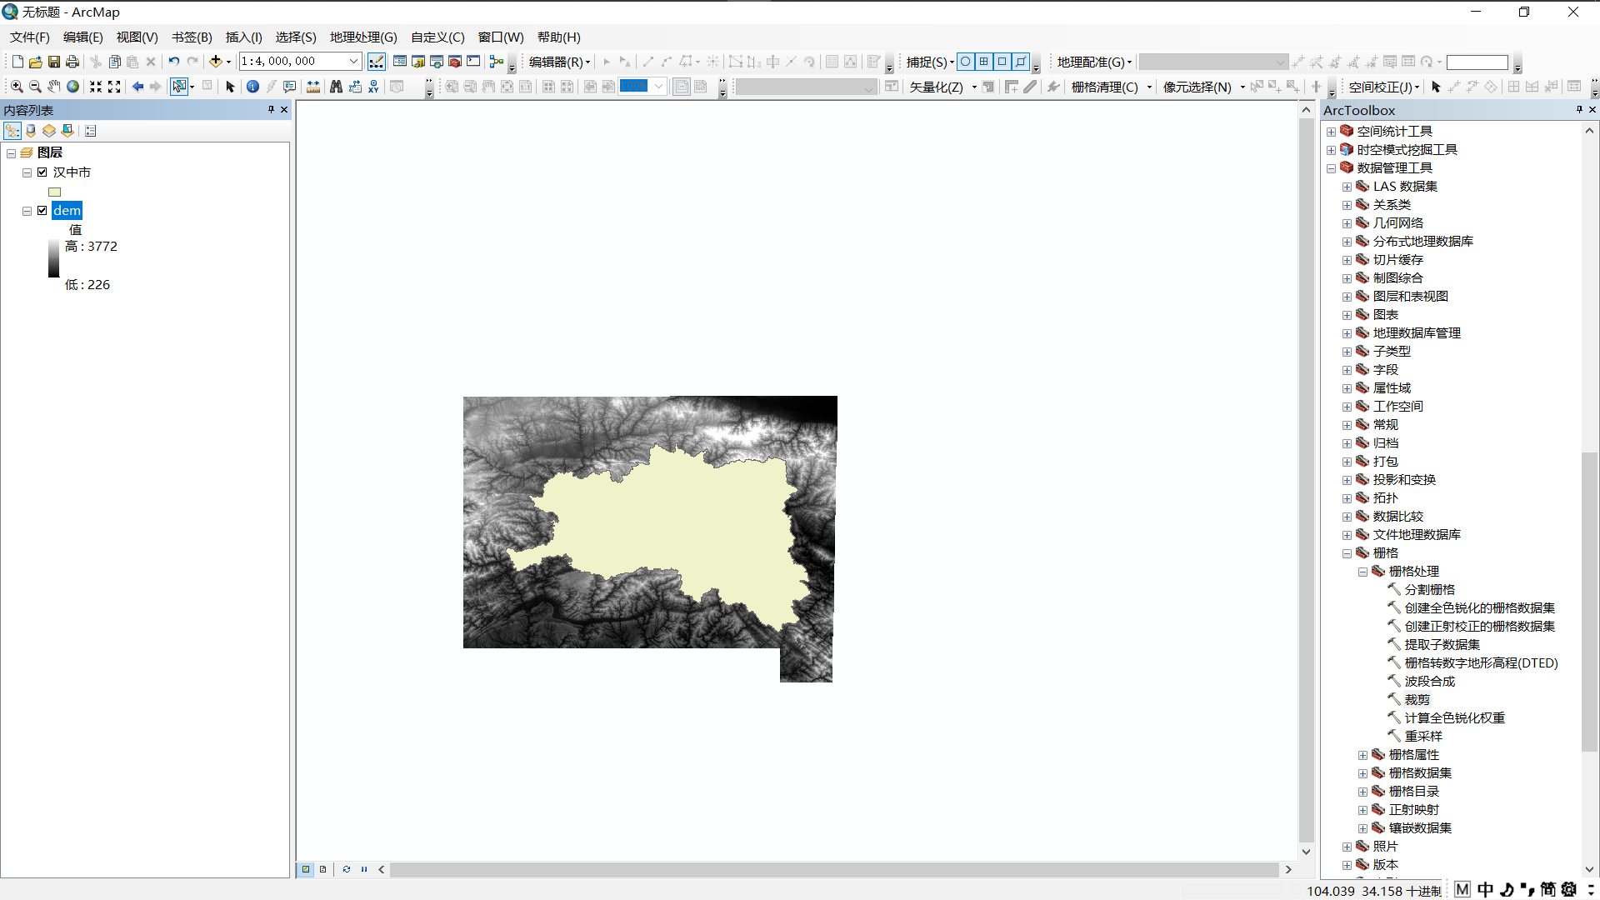This screenshot has width=1600, height=900.
Task: Open the 裁剪 tool in ArcToolbox
Action: point(1417,700)
